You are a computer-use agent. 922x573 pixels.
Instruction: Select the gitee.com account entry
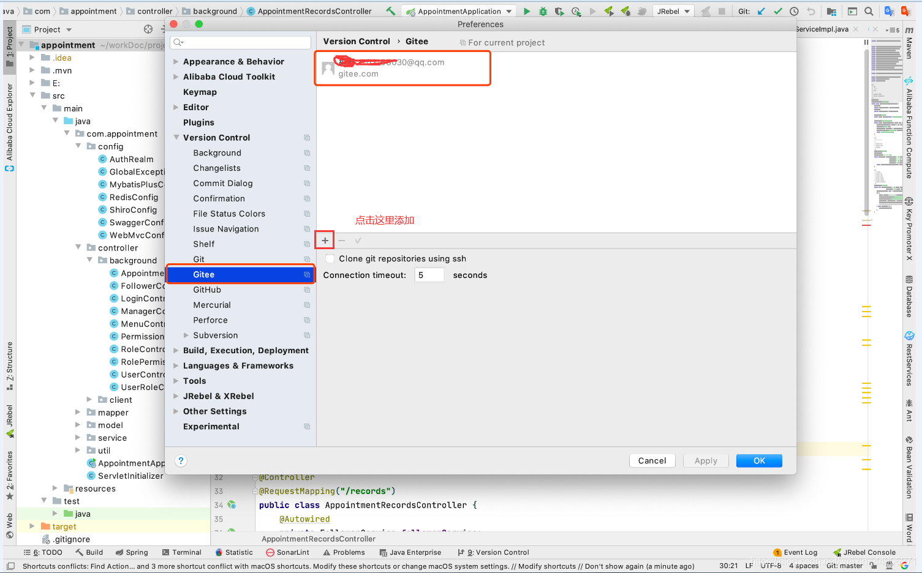403,68
